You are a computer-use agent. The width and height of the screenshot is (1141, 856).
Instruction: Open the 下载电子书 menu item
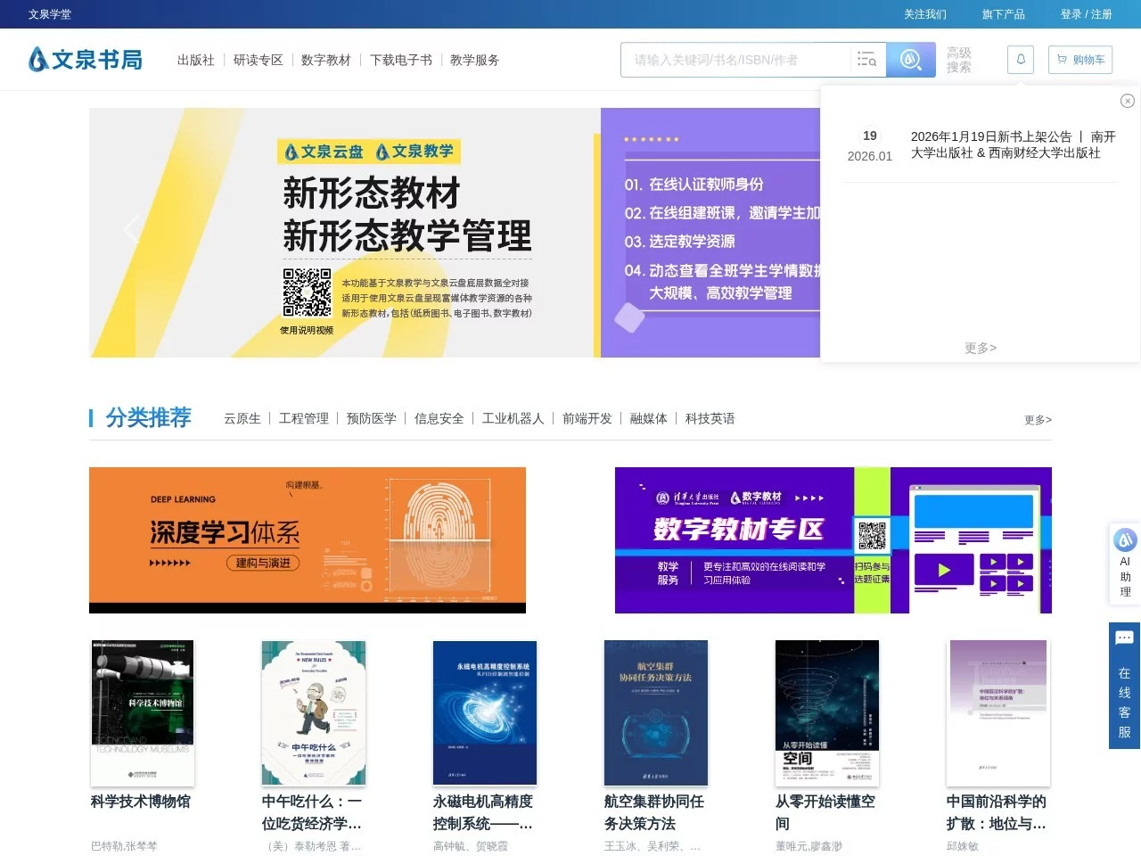(x=400, y=60)
